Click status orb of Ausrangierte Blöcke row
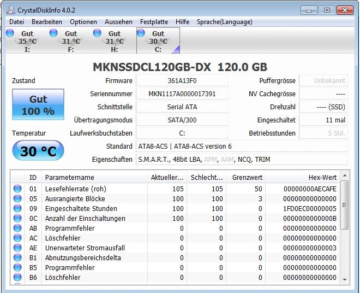The image size is (360, 293). pyautogui.click(x=17, y=198)
